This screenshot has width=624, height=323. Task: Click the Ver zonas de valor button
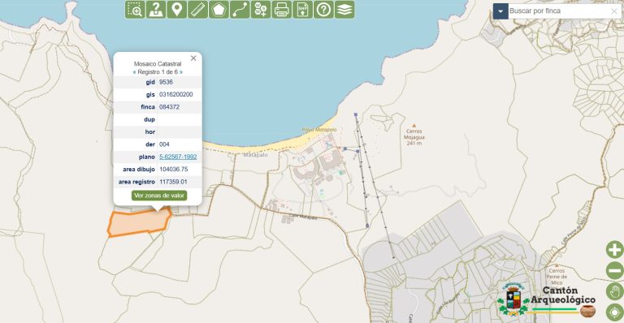[x=159, y=196]
